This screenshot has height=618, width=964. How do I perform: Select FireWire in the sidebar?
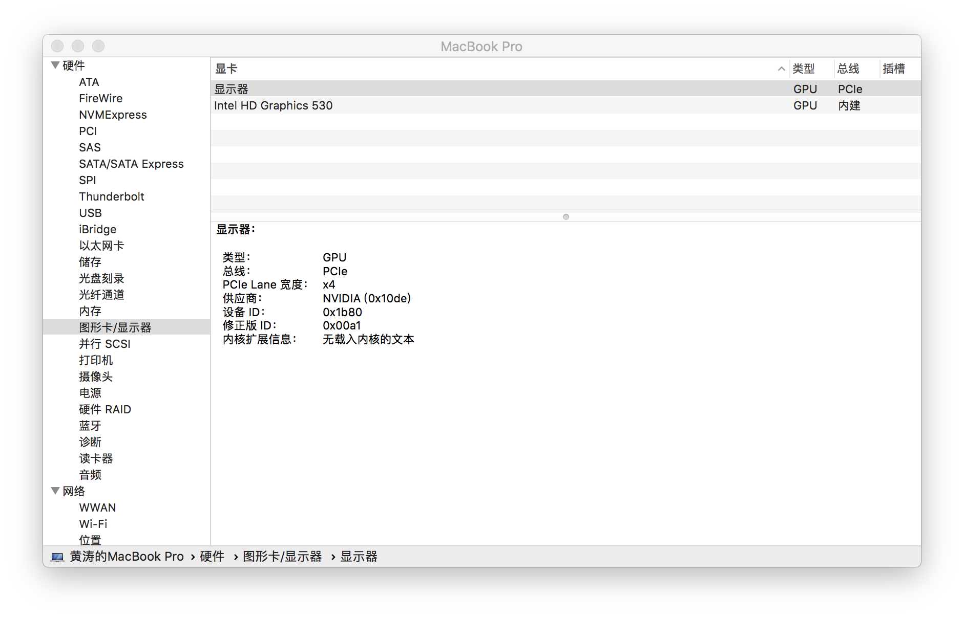[101, 98]
